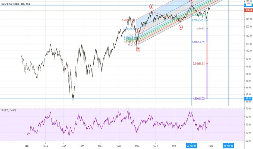Open the KRW currency selector on price axis

pyautogui.click(x=249, y=4)
